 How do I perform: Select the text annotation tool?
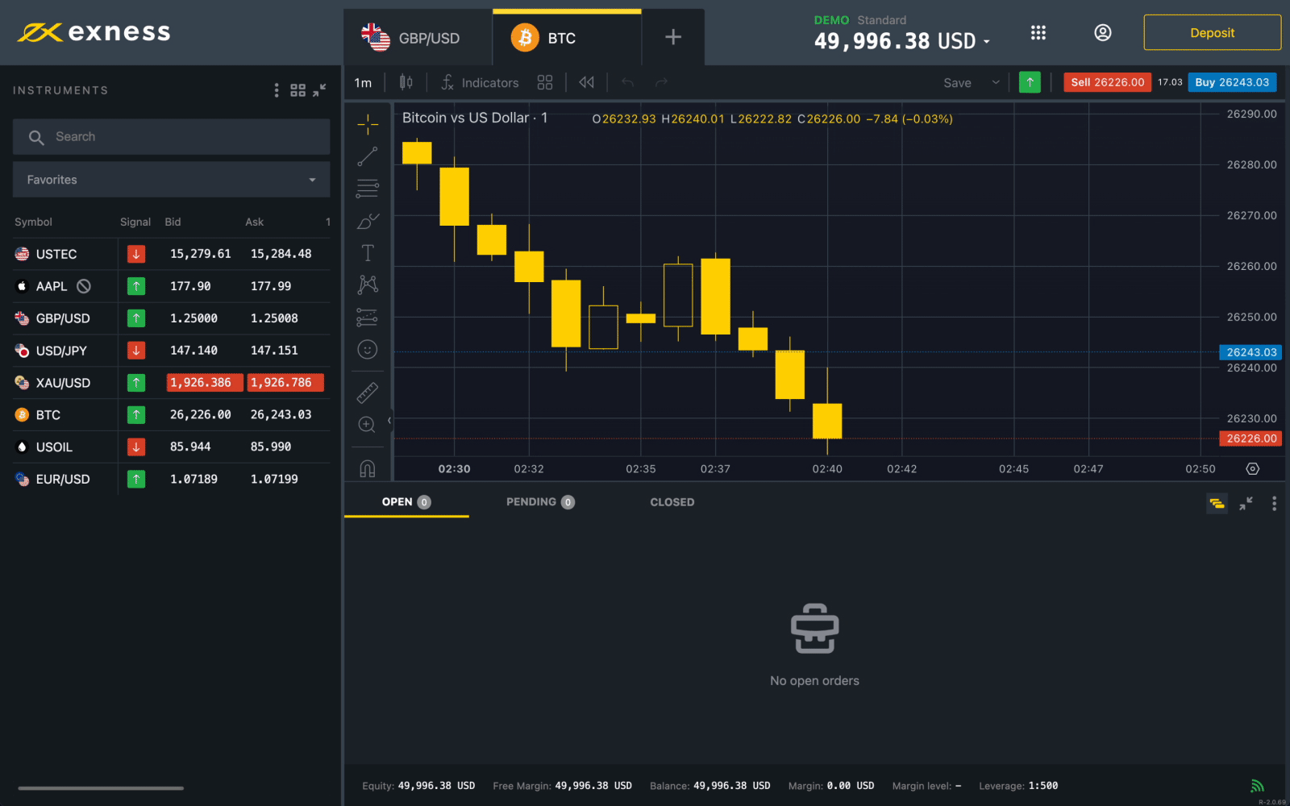368,253
